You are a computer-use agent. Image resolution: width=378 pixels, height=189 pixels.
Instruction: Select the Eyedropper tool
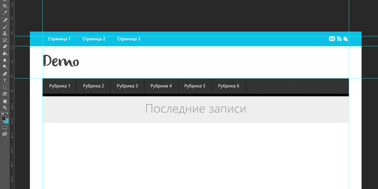tap(5, 12)
